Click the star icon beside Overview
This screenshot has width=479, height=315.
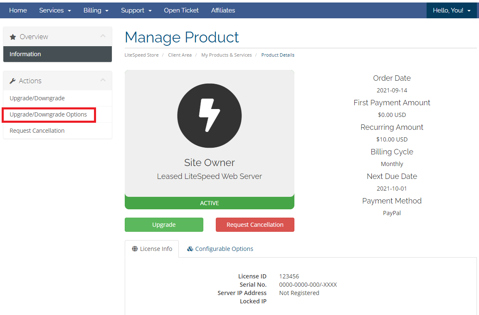click(x=13, y=37)
